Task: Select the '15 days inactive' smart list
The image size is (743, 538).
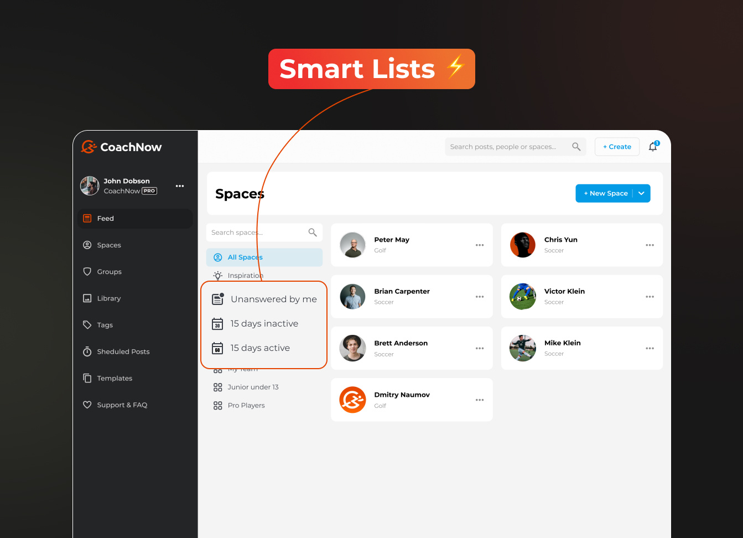Action: click(264, 323)
